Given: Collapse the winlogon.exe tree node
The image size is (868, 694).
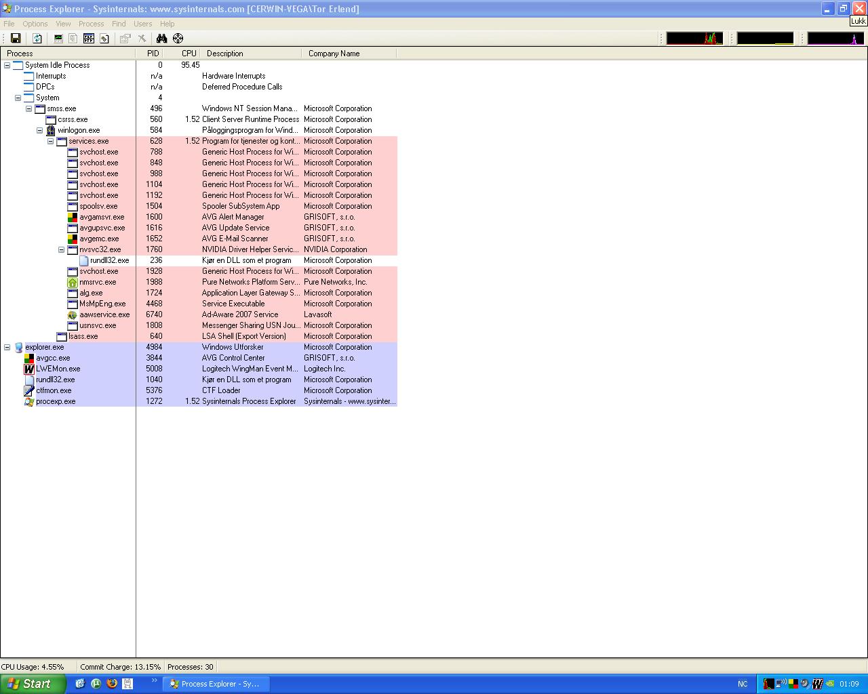Looking at the screenshot, I should tap(40, 130).
